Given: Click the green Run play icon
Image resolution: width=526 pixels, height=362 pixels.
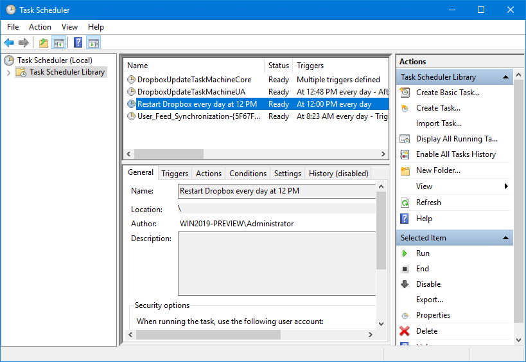Looking at the screenshot, I should pyautogui.click(x=405, y=253).
